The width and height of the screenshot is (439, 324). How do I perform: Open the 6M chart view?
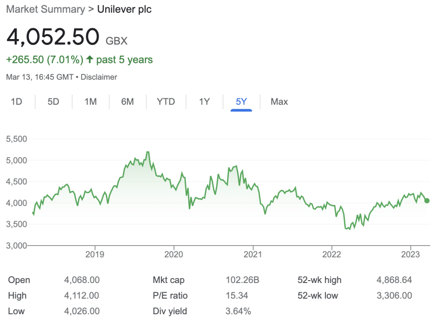click(x=127, y=101)
